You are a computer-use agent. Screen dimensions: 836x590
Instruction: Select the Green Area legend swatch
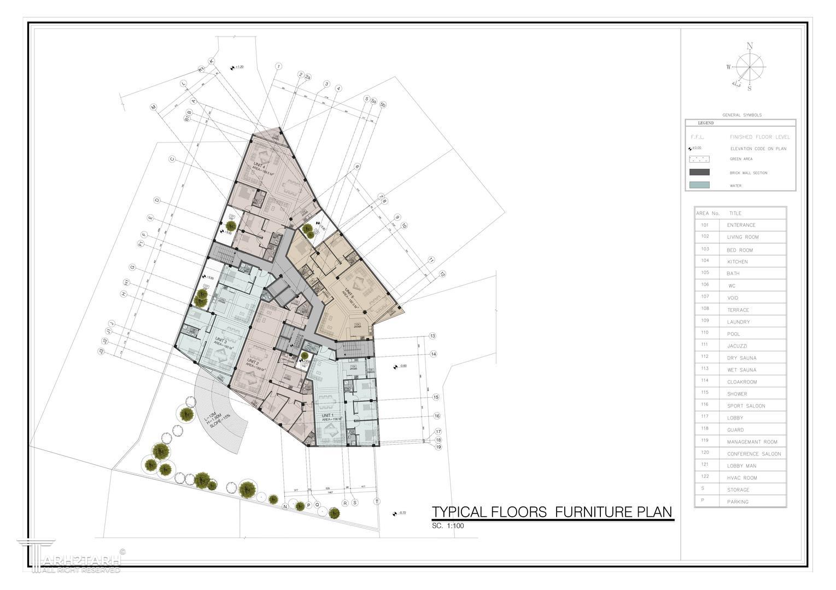tap(699, 160)
